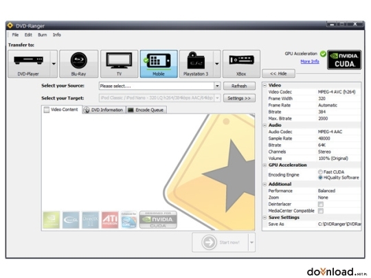Expand the Playstation 3 dropdown arrow

click(216, 64)
